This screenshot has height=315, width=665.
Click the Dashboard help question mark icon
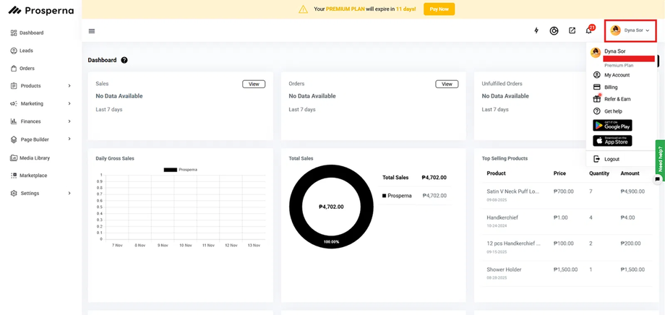124,60
